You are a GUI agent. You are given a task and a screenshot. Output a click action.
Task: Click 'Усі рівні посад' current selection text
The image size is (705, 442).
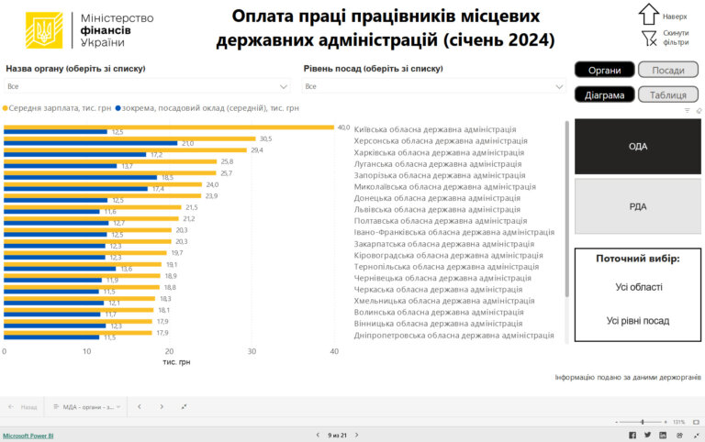pyautogui.click(x=638, y=321)
